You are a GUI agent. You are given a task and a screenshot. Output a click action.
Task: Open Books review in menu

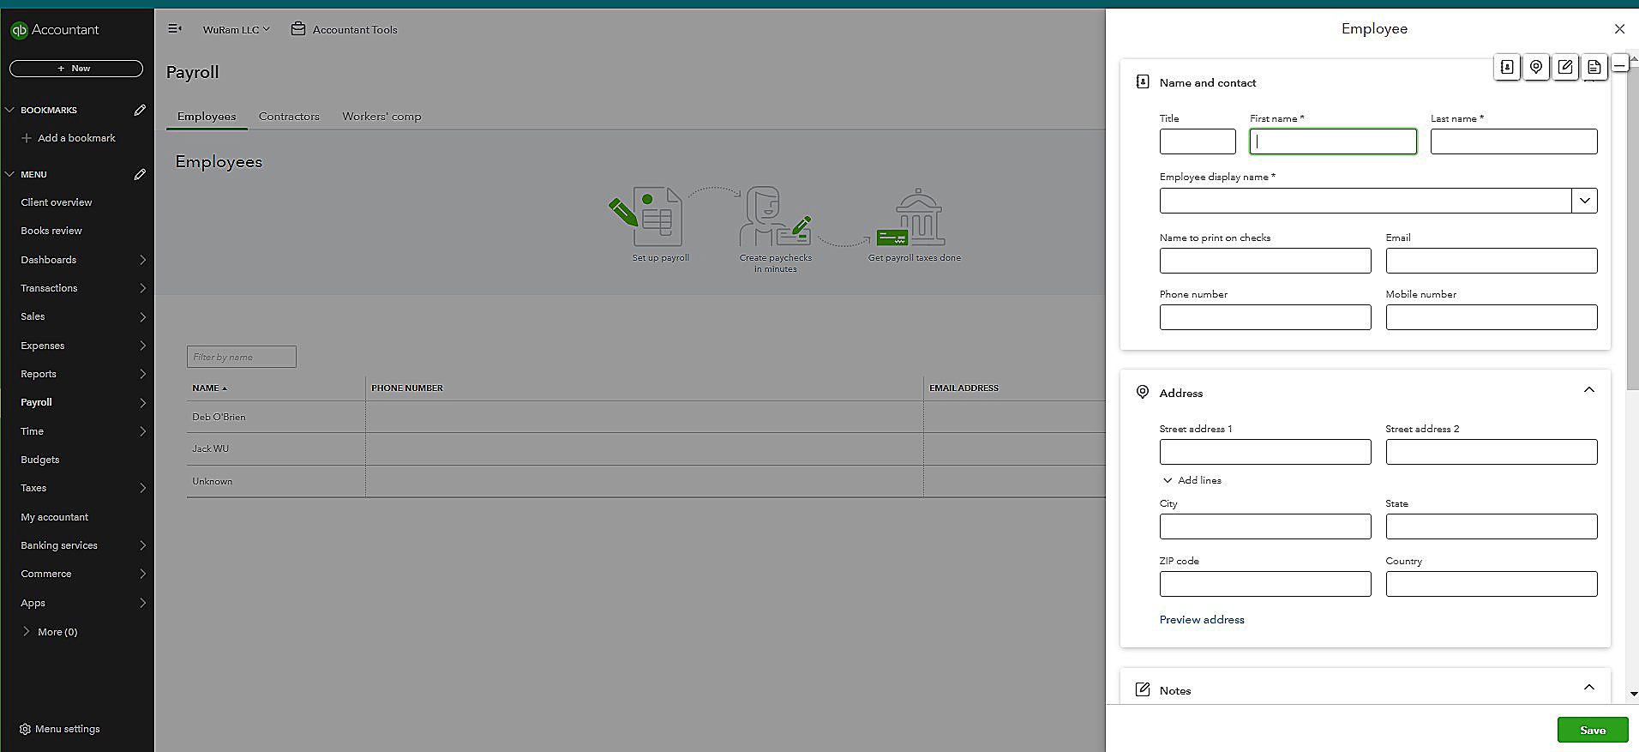coord(51,231)
